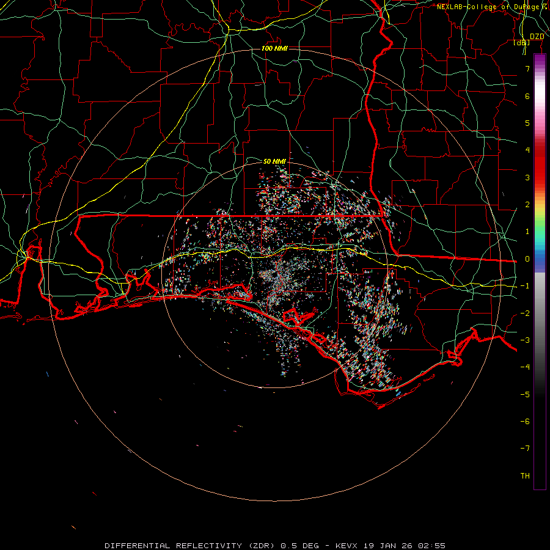This screenshot has height=550, width=550.
Task: Click the -3 value on the dB scale
Action: (x=525, y=340)
